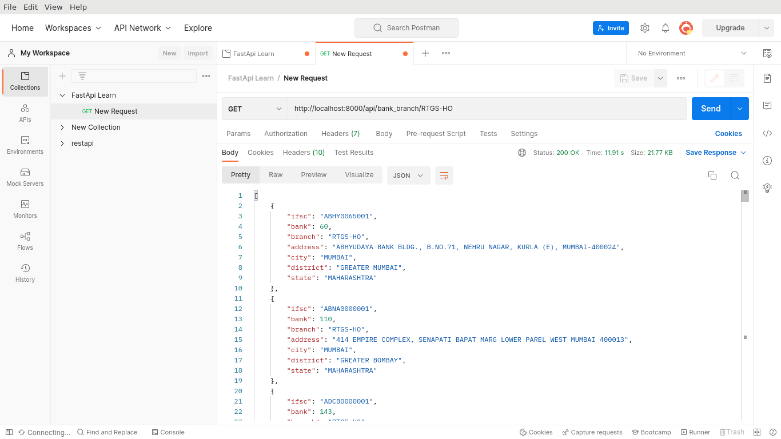Click the plus icon to create a collection
Image resolution: width=781 pixels, height=439 pixels.
(x=62, y=76)
